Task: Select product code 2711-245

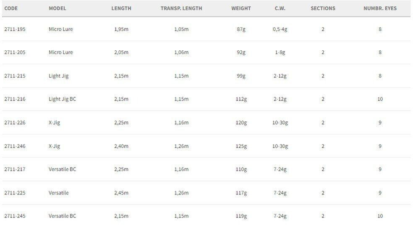Action: pos(15,216)
